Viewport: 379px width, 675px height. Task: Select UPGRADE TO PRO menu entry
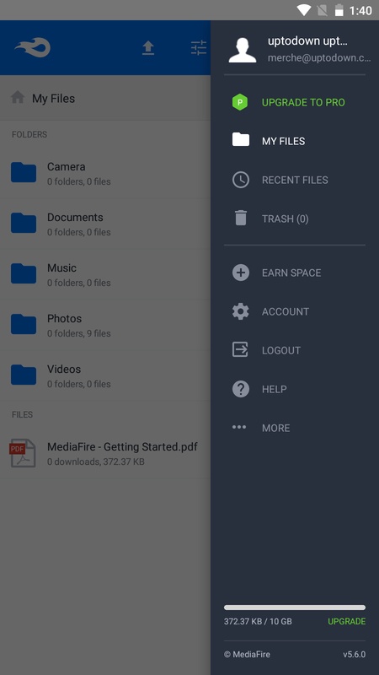(303, 102)
